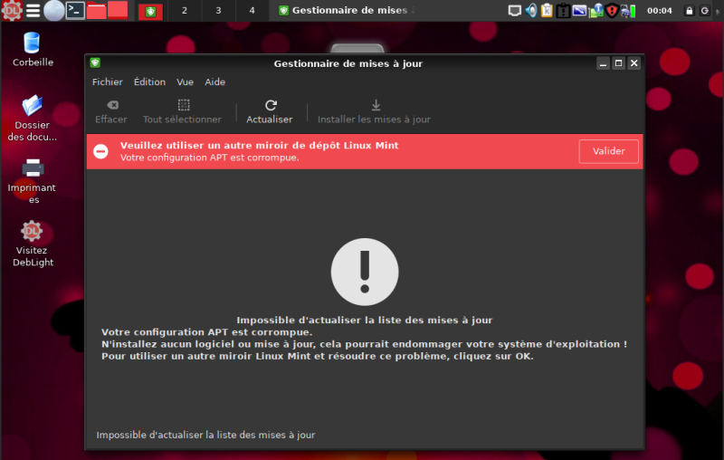Open the Vue menu

click(x=186, y=82)
